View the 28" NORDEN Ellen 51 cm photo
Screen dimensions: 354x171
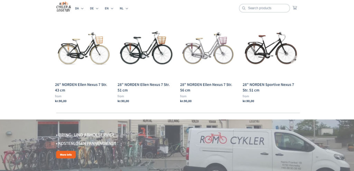click(x=146, y=48)
